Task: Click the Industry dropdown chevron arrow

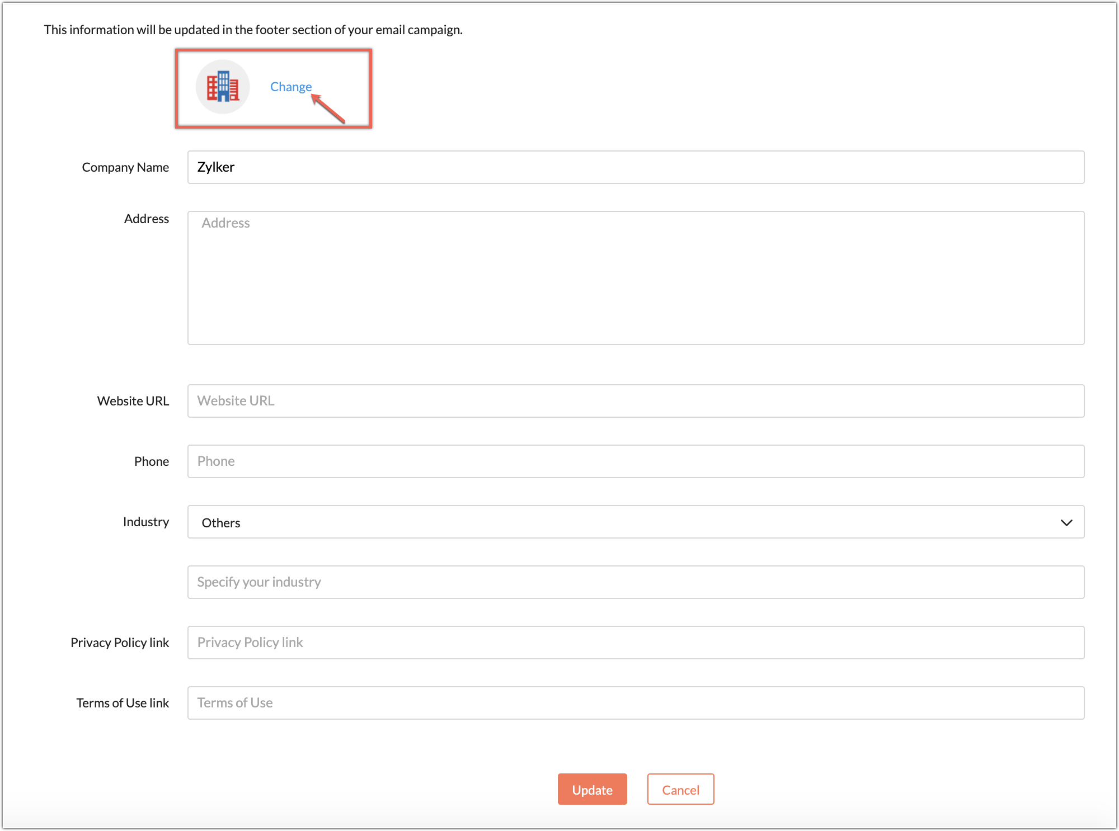Action: (x=1066, y=522)
